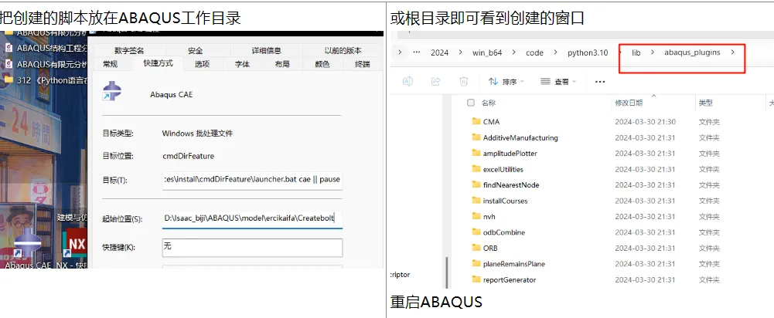Screen dimensions: 774x318
Task: Click the reportGenerator folder icon
Action: click(x=476, y=279)
